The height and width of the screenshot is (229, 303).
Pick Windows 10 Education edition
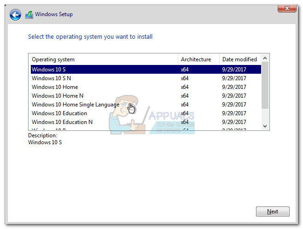[146, 113]
